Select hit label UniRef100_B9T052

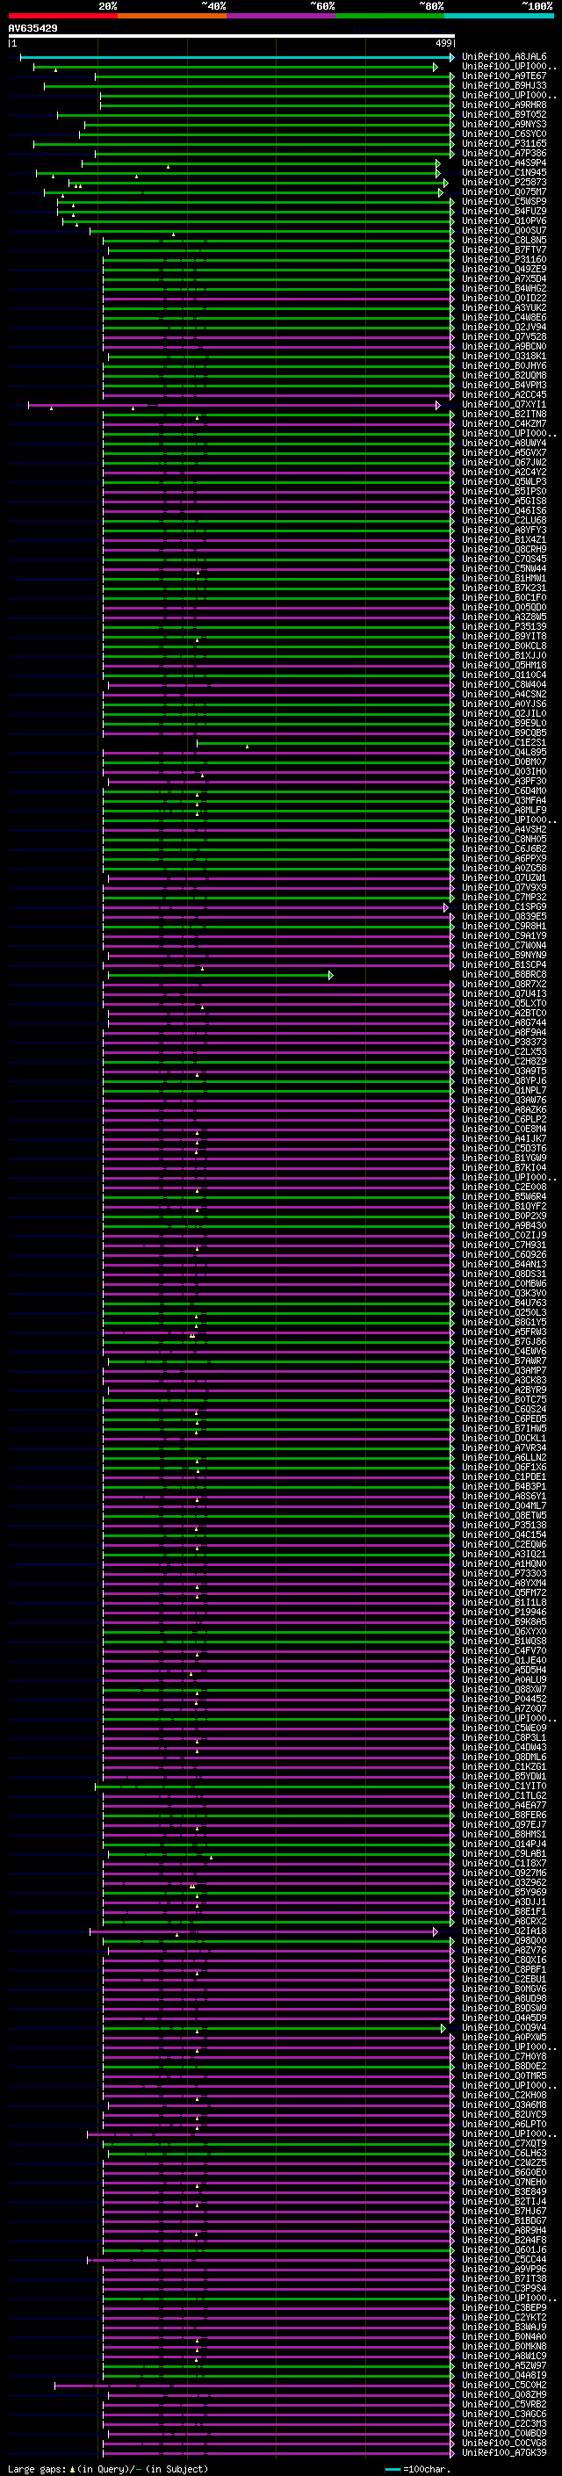[x=504, y=114]
